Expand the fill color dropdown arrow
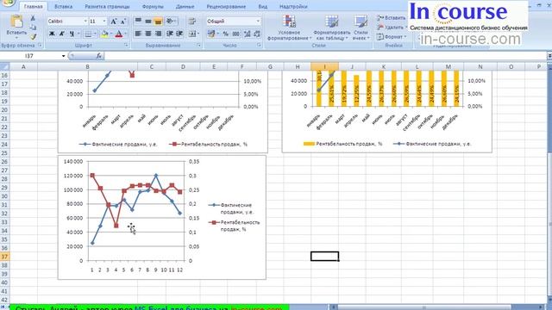The width and height of the screenshot is (552, 310). pos(110,34)
